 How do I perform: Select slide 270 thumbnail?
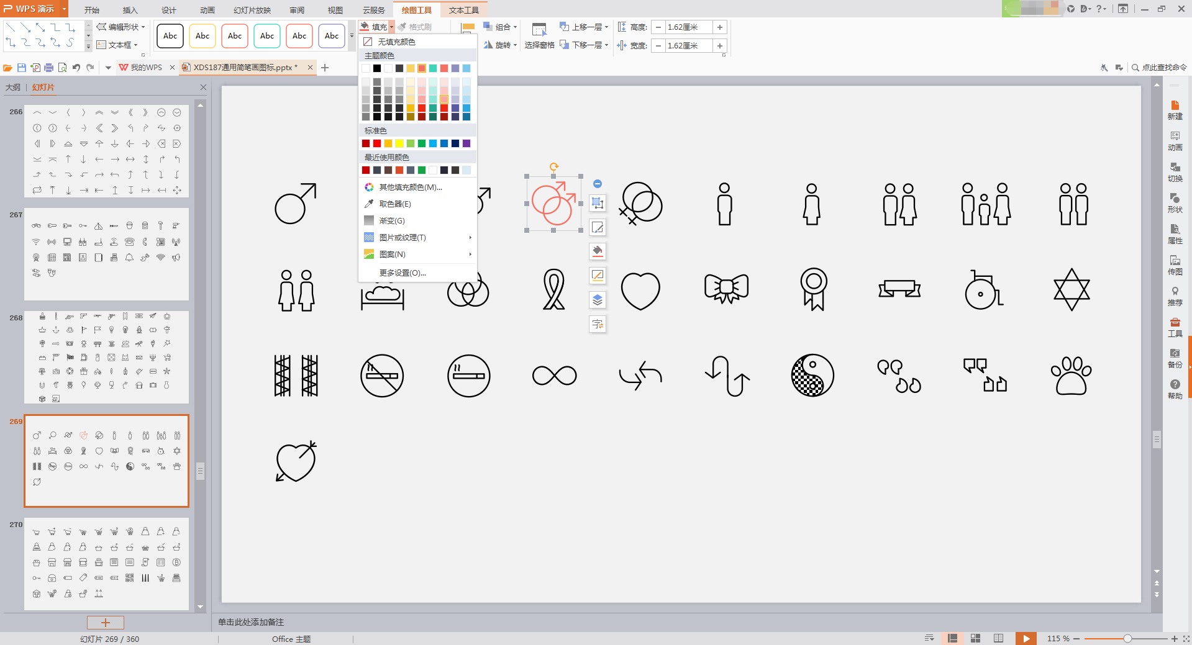106,564
